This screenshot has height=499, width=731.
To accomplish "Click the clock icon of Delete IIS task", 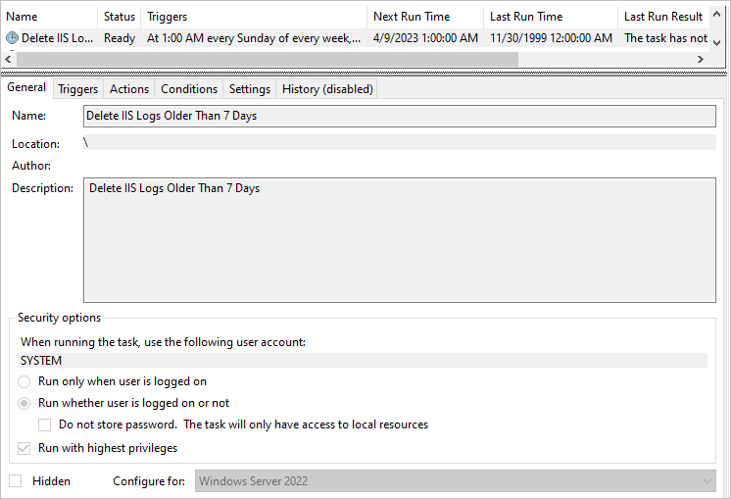I will point(12,38).
